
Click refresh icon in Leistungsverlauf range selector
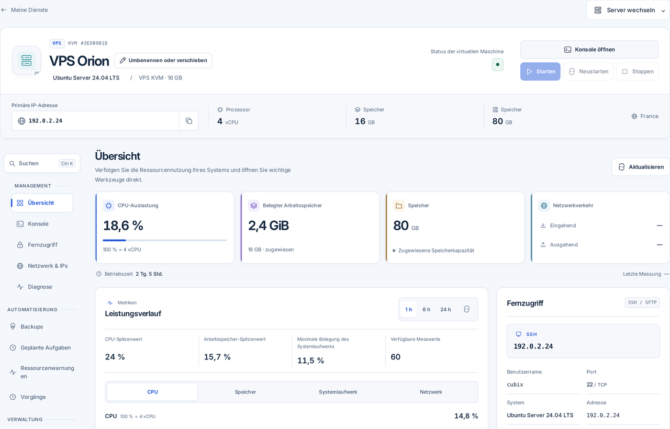[466, 309]
